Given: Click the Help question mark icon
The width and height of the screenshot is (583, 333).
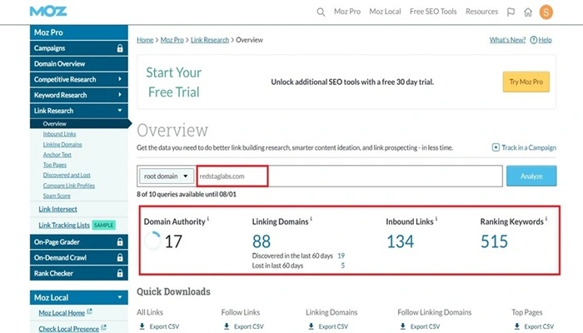Looking at the screenshot, I should click(x=535, y=40).
